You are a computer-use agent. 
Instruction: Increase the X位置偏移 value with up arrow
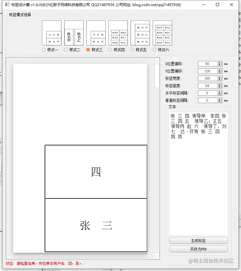[220, 62]
